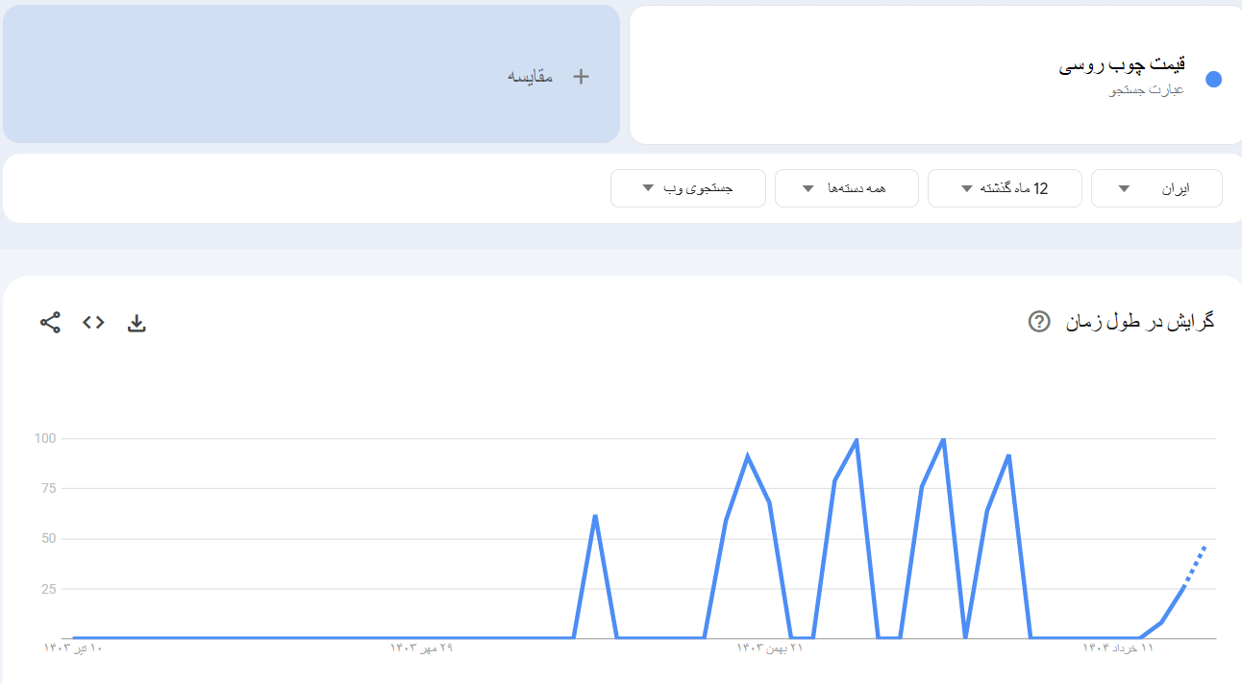
Task: Open the ایران region dropdown
Action: 1156,188
